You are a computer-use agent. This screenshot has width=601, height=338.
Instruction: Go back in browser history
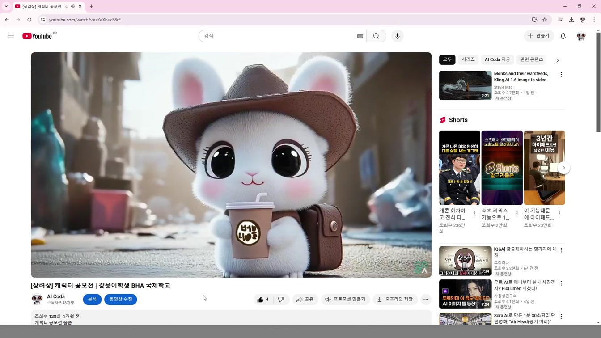tap(7, 20)
